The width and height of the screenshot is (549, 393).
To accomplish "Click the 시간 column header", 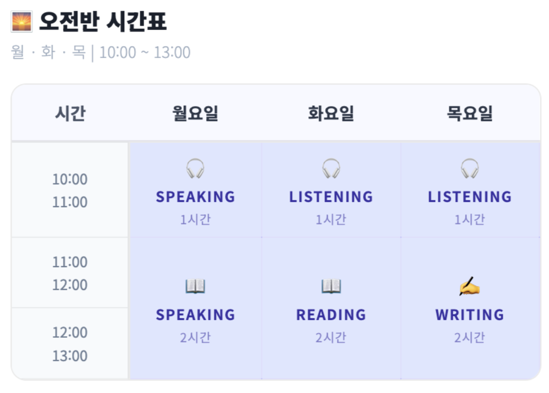I will coord(70,113).
